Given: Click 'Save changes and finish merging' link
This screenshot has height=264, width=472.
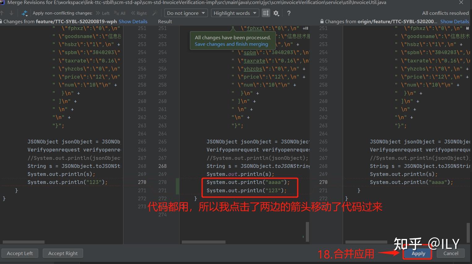Looking at the screenshot, I should pos(231,44).
